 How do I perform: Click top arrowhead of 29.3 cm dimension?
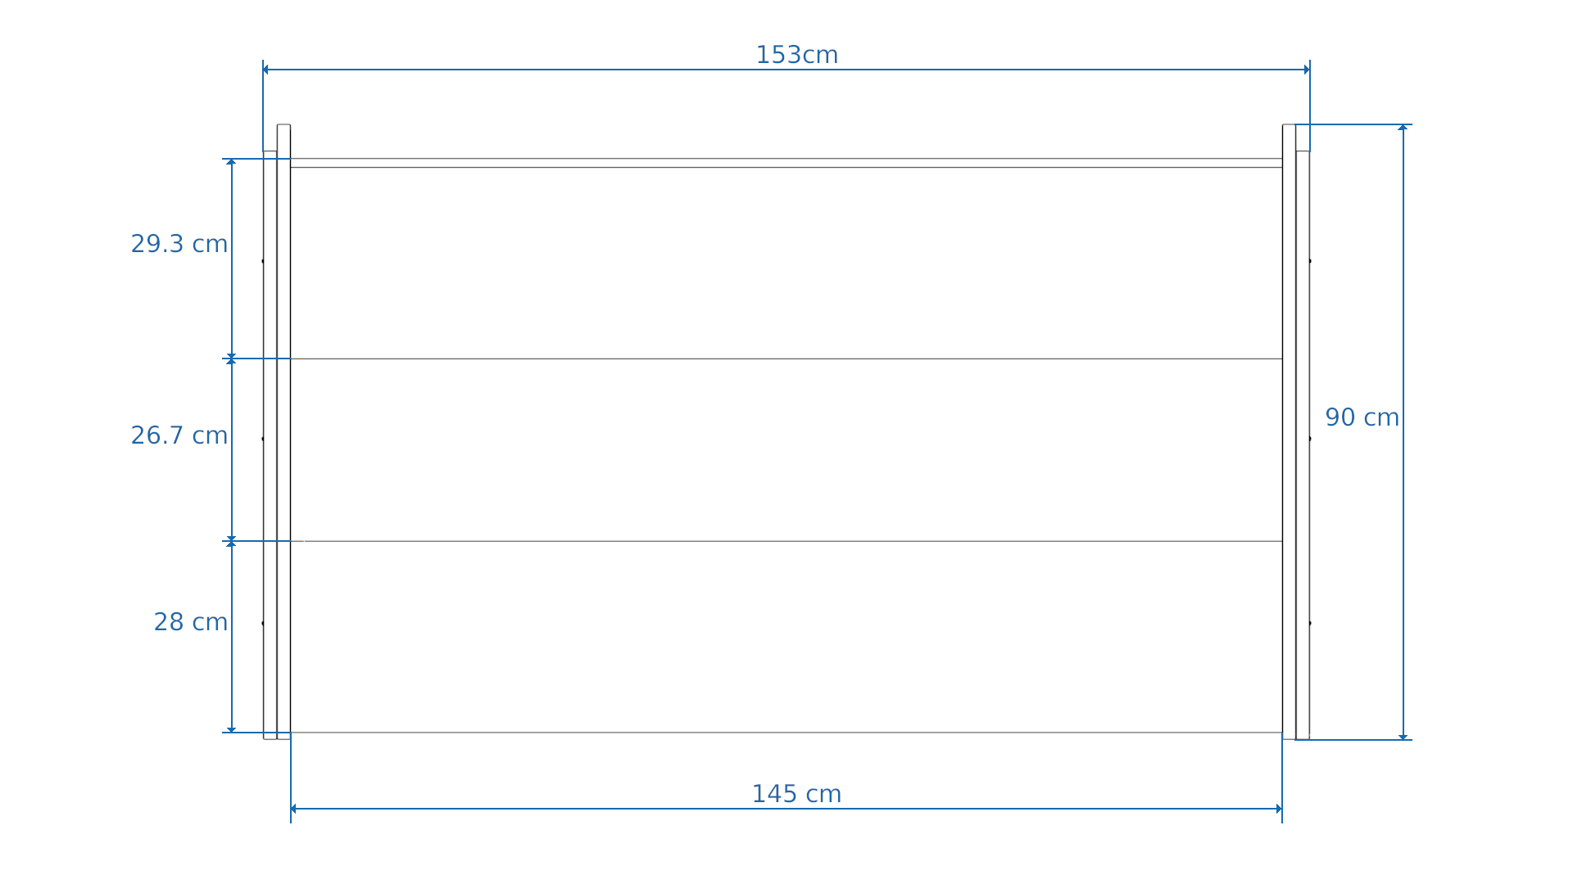tap(231, 162)
